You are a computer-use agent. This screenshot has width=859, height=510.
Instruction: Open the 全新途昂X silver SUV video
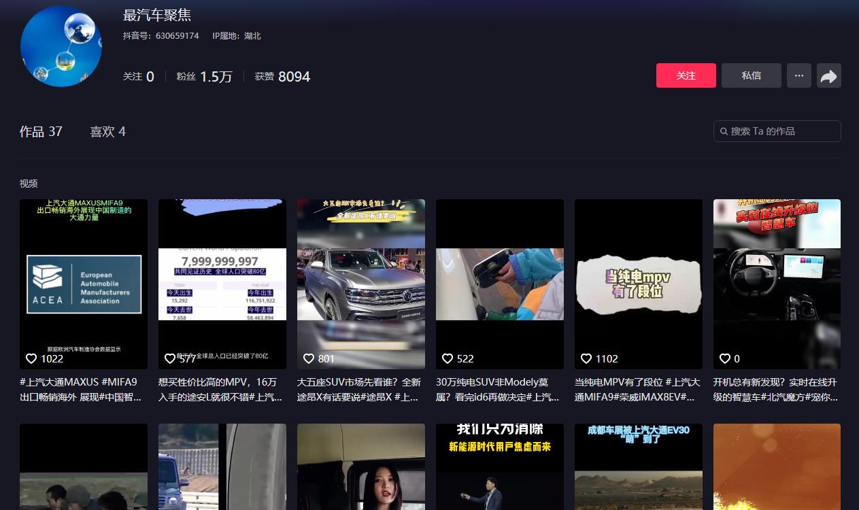[361, 284]
